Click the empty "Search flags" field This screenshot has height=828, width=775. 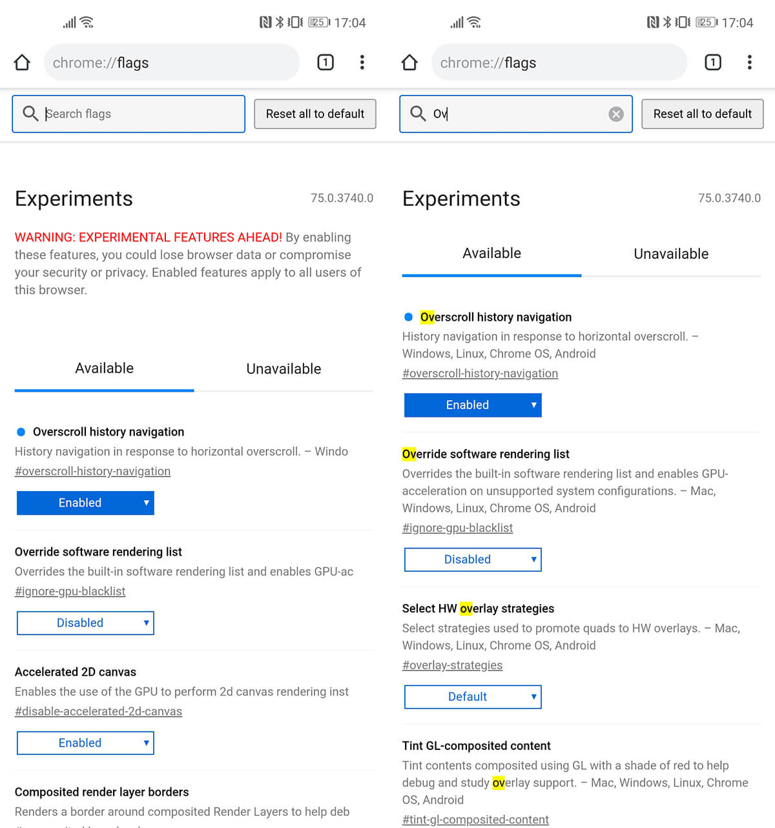coord(142,114)
